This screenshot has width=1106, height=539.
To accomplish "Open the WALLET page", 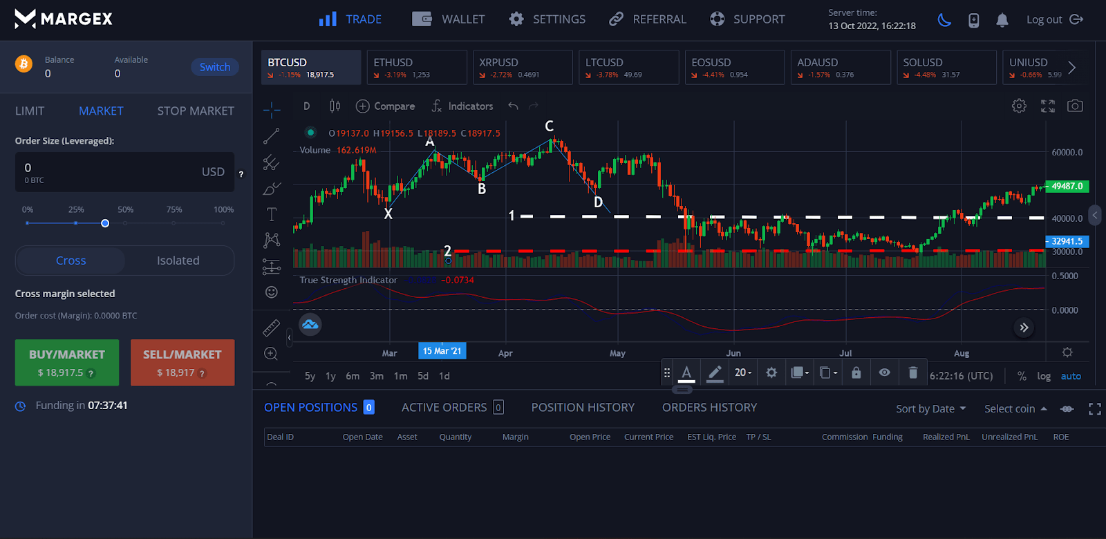I will (x=449, y=19).
